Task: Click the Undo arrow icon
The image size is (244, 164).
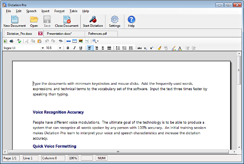Action: click(x=47, y=41)
